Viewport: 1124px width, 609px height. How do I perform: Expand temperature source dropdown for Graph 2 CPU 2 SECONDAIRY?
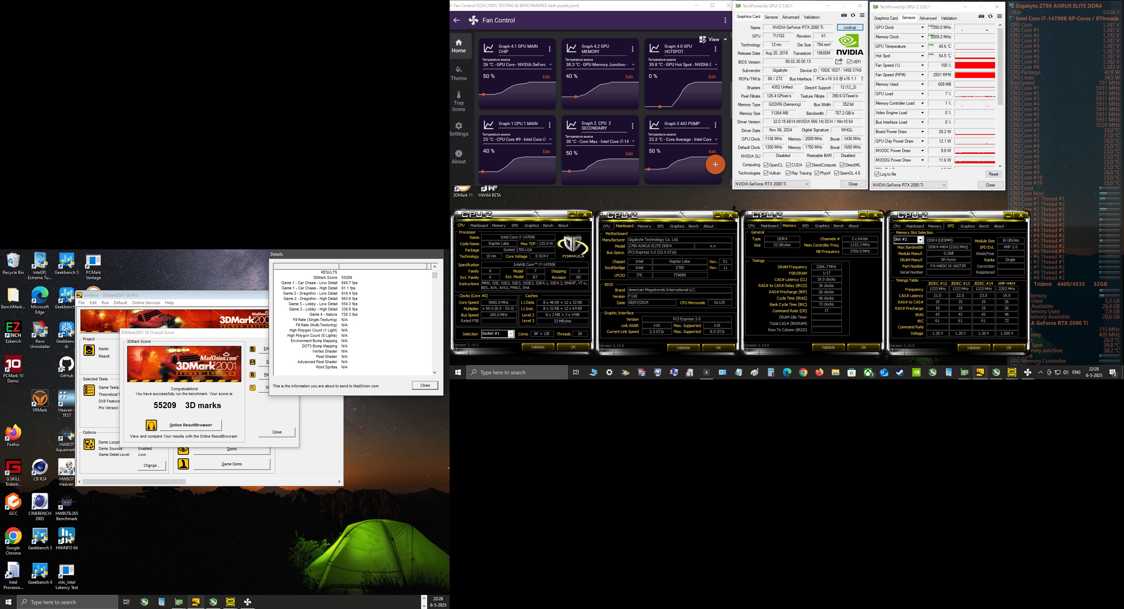(x=633, y=142)
